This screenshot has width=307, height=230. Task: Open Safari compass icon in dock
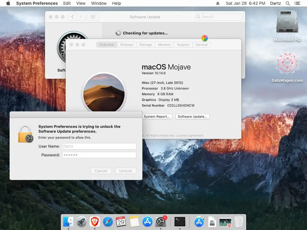pos(108,222)
